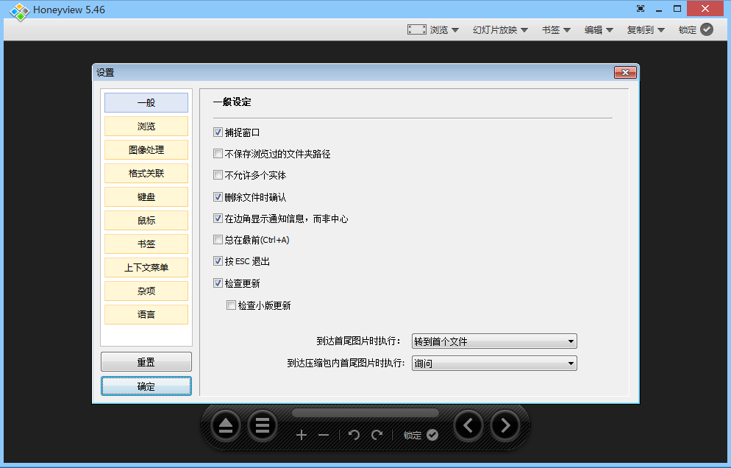
Task: Open the file list menu icon
Action: 263,425
